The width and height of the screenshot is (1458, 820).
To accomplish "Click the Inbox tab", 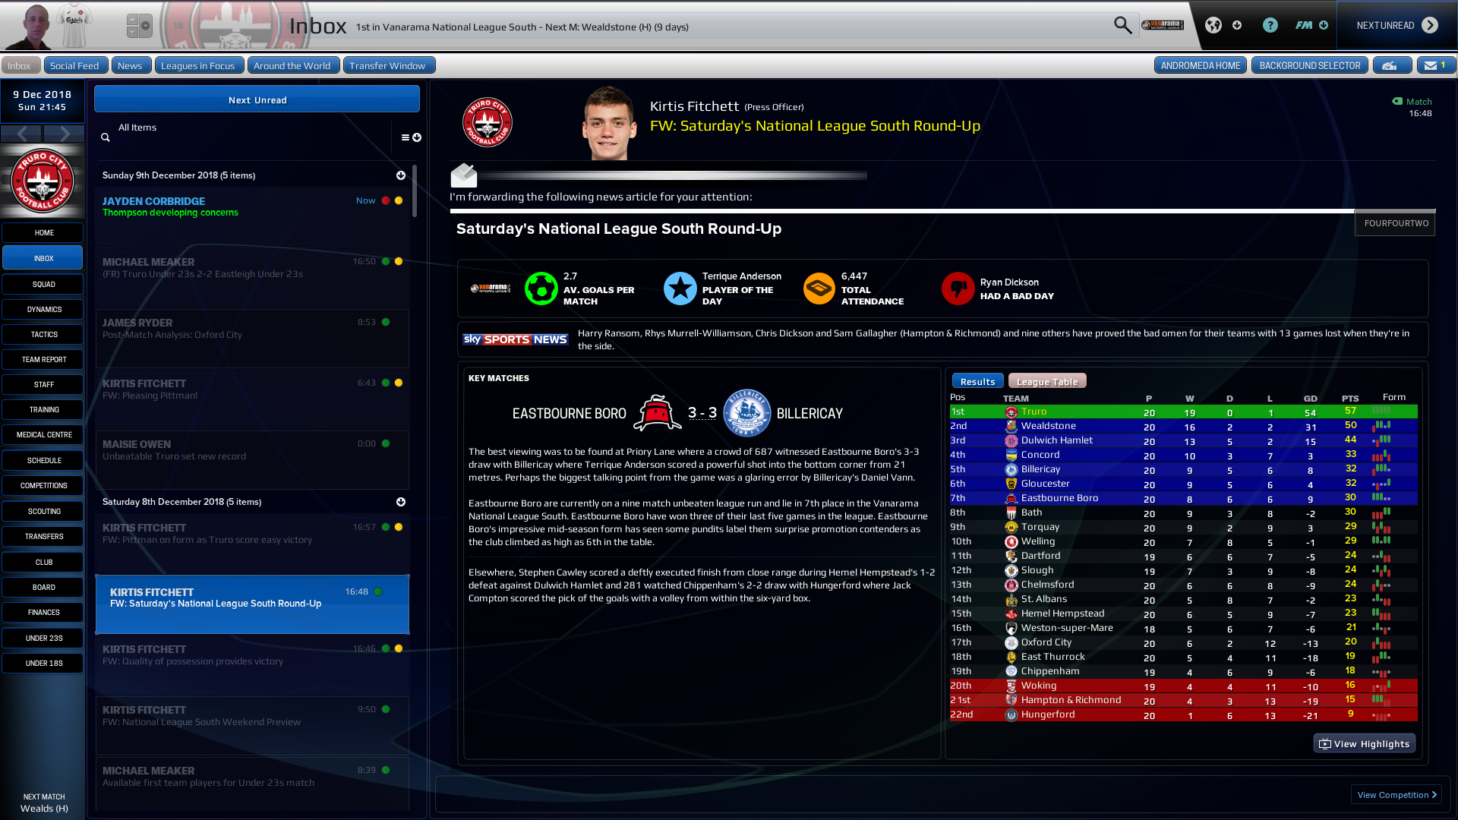I will click(20, 65).
